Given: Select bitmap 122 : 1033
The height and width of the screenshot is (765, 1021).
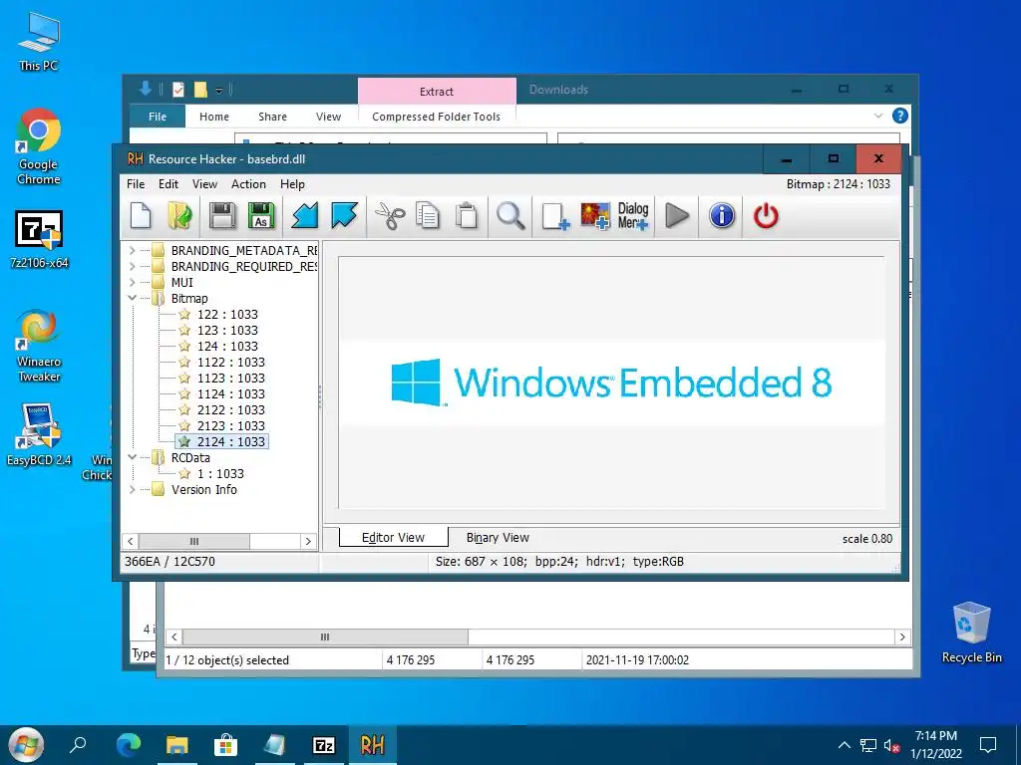Looking at the screenshot, I should 227,314.
